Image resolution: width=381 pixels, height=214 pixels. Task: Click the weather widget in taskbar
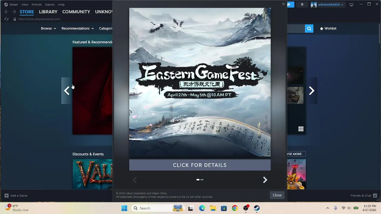tap(17, 208)
